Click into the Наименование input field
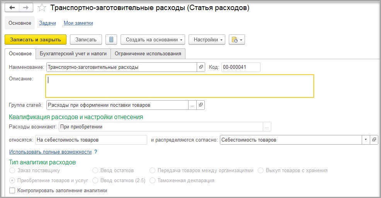This screenshot has height=198, width=381. click(121, 67)
